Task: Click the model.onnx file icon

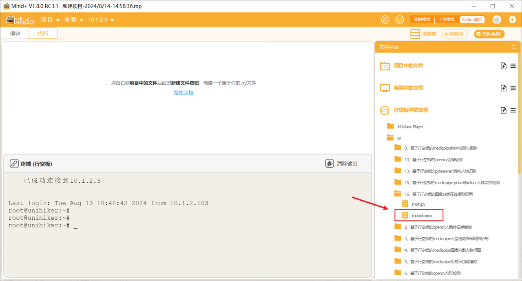Action: 405,215
